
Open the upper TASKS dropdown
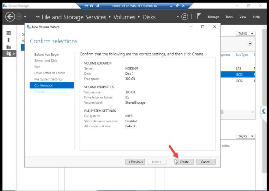coord(246,34)
